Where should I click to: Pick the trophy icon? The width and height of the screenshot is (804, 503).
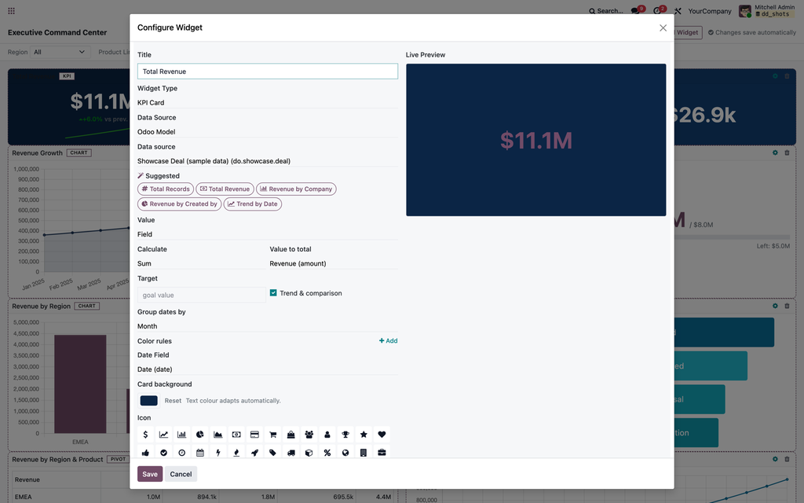click(x=345, y=434)
